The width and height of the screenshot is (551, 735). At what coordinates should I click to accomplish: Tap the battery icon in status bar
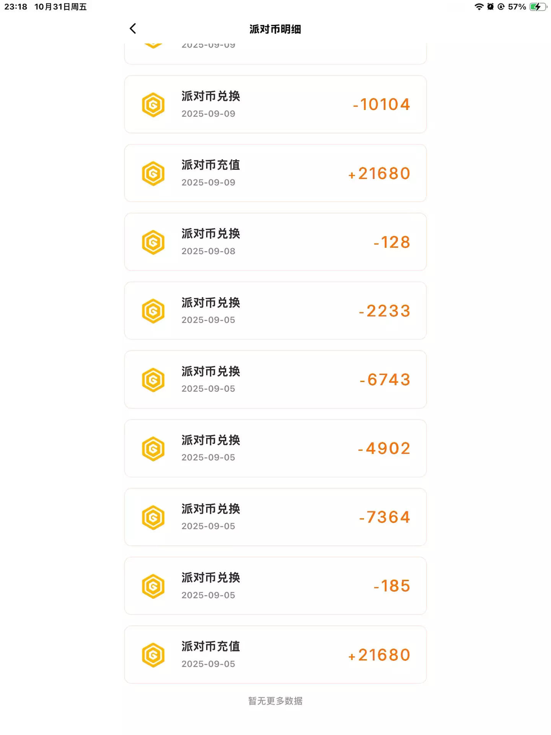pyautogui.click(x=538, y=7)
